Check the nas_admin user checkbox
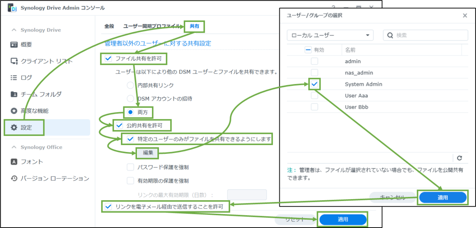This screenshot has width=476, height=228. (314, 73)
